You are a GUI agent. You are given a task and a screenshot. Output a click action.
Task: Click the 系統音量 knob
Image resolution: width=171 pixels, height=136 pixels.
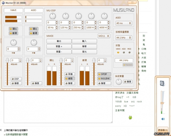119,82
